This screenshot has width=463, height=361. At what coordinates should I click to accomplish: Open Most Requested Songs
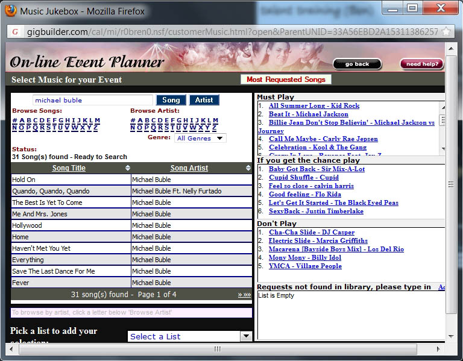point(286,80)
